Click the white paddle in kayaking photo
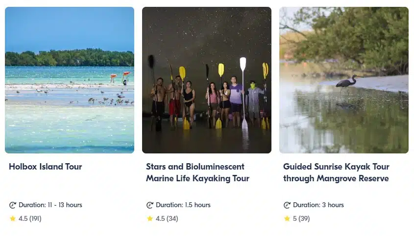The width and height of the screenshot is (414, 236). [244, 93]
